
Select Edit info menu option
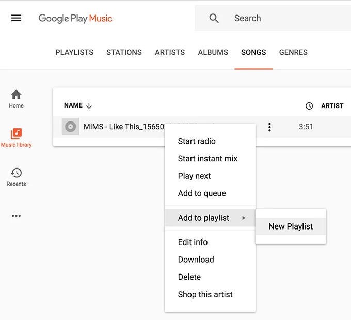tap(210, 242)
